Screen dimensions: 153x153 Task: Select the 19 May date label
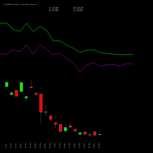pos(84,145)
